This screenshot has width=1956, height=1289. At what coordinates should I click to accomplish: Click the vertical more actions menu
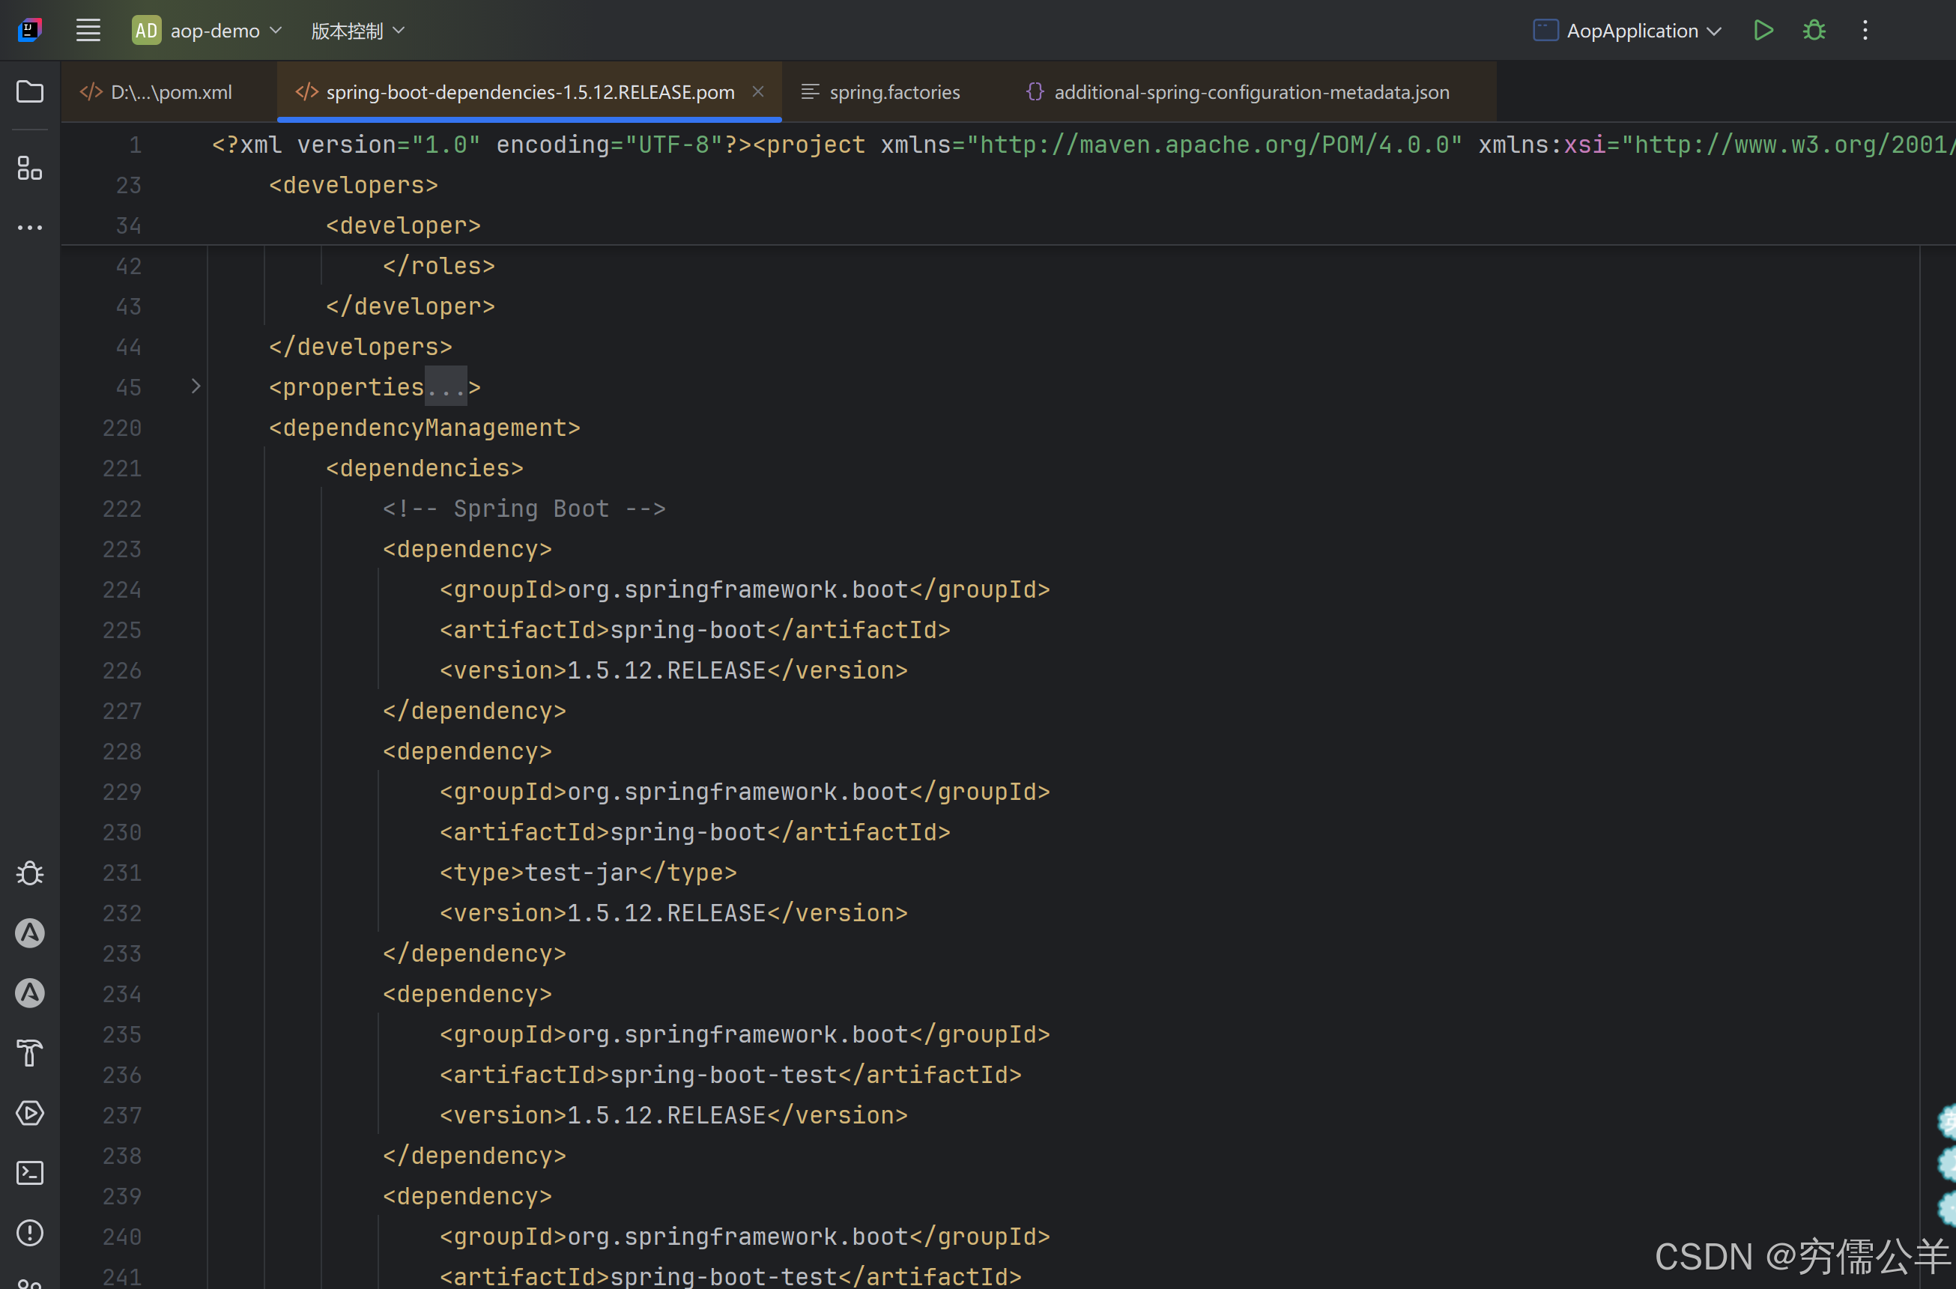coord(1865,31)
